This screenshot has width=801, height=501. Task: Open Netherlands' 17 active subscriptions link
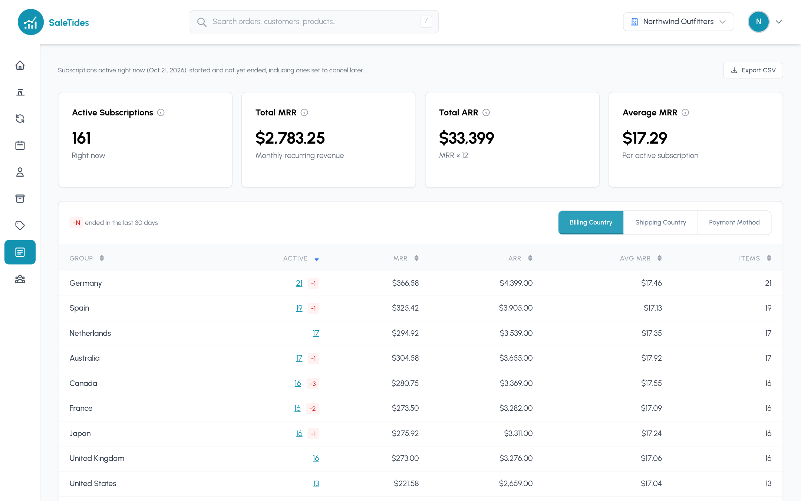point(316,333)
